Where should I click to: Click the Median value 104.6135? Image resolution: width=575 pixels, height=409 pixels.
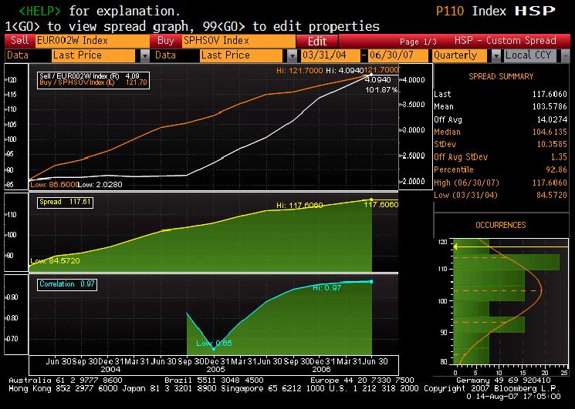(x=550, y=132)
